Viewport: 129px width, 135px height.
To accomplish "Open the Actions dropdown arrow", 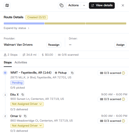I will (84, 5).
